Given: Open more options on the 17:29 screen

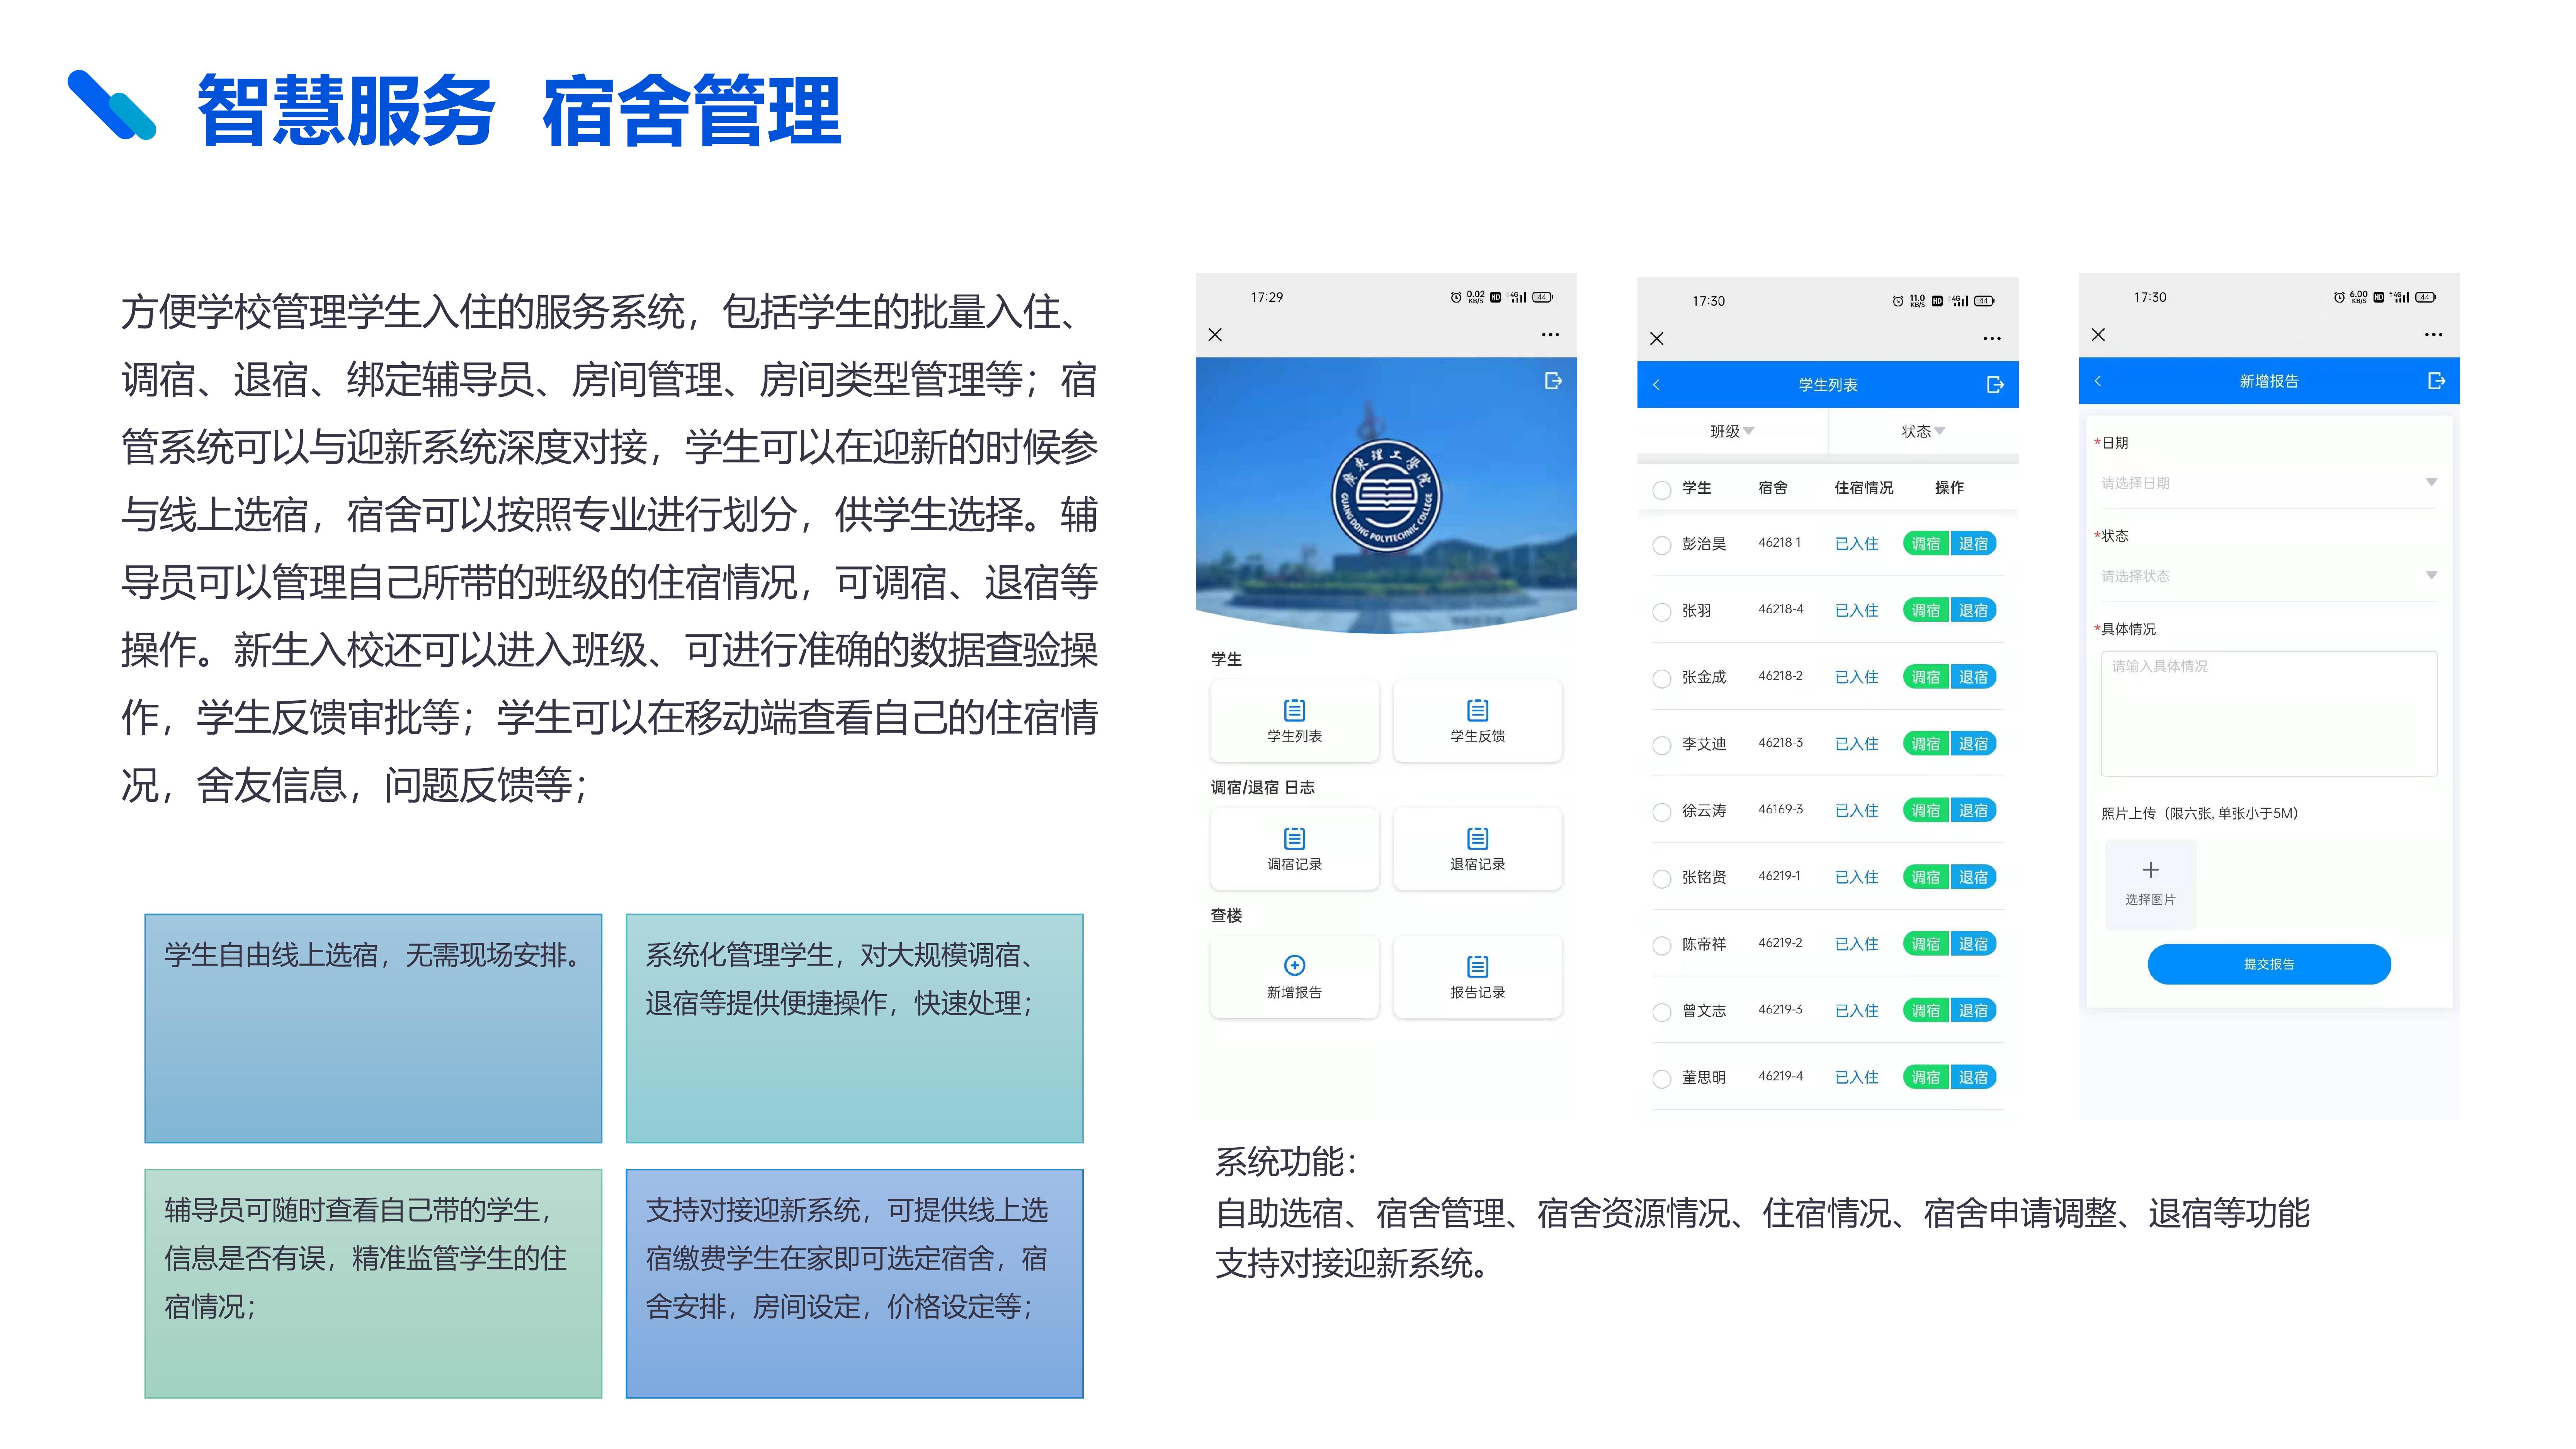Looking at the screenshot, I should 1550,335.
